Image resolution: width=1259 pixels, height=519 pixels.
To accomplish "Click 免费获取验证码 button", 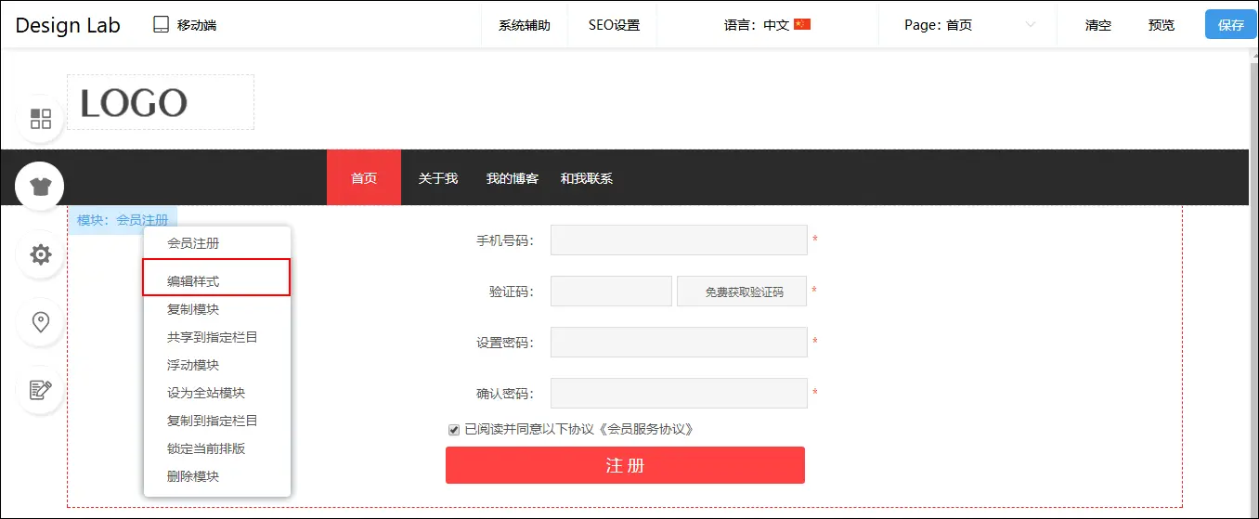I will pyautogui.click(x=743, y=292).
